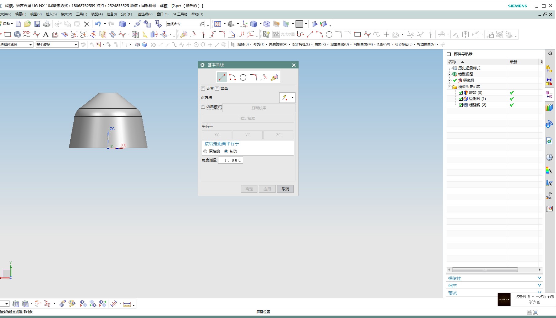Viewport: 556px width, 318px height.
Task: Click Edit Curve Parameters in the Basic Curves dialog
Action: coord(274,77)
